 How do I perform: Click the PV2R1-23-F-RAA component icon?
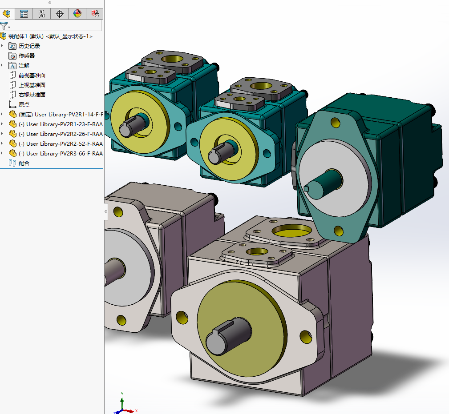click(12, 124)
